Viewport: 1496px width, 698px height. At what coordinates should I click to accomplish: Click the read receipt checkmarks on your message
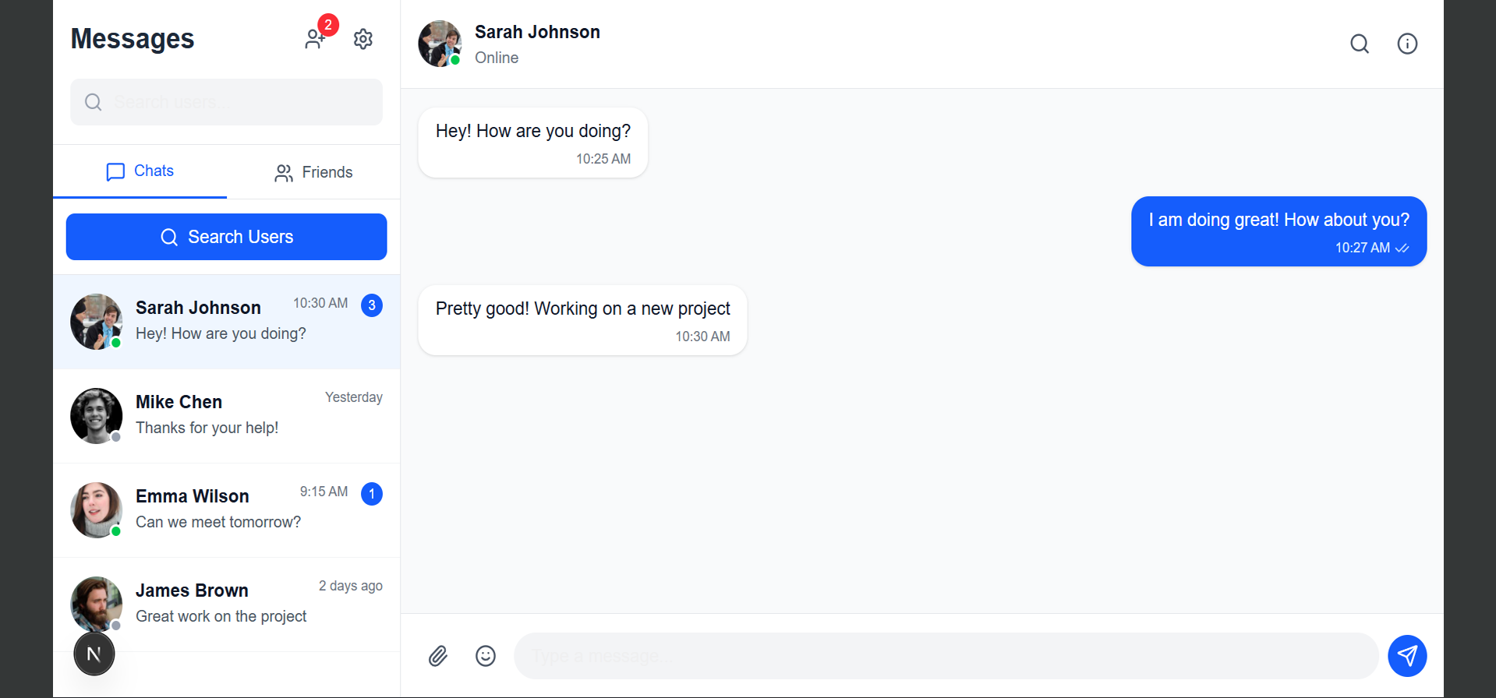[x=1403, y=248]
